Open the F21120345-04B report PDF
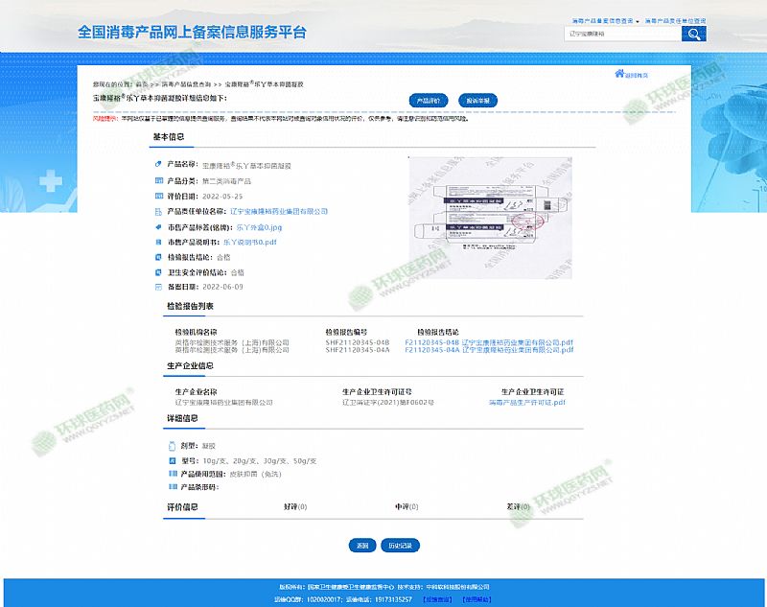 pyautogui.click(x=489, y=342)
